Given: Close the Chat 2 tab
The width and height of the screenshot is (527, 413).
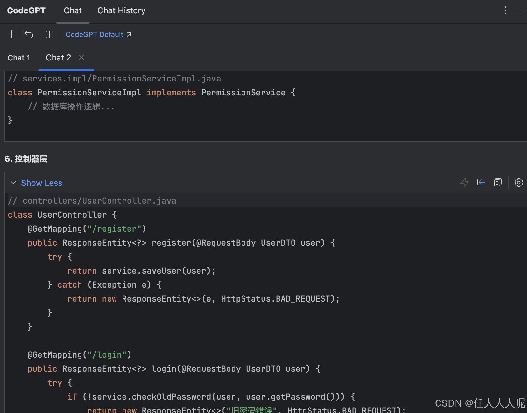Looking at the screenshot, I should 81,57.
